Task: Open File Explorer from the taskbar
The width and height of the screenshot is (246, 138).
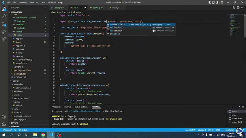Action: click(35, 135)
